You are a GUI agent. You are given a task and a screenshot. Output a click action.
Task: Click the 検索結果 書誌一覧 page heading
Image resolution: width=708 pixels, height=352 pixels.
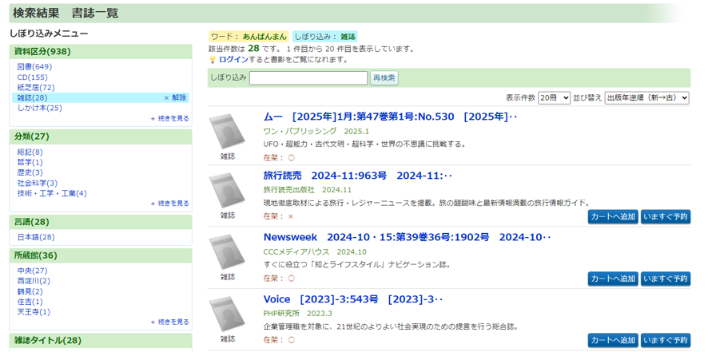(66, 13)
